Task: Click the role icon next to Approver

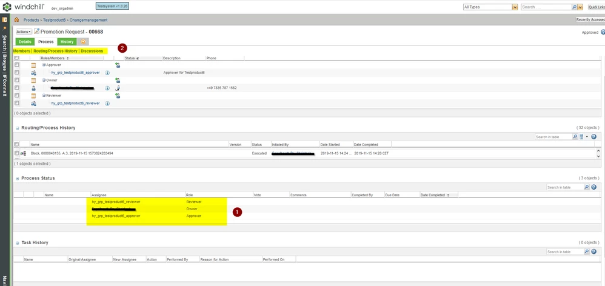Action: [x=33, y=65]
